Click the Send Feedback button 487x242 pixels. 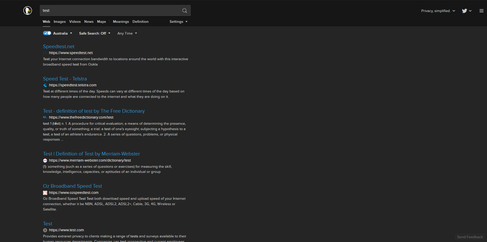click(470, 237)
